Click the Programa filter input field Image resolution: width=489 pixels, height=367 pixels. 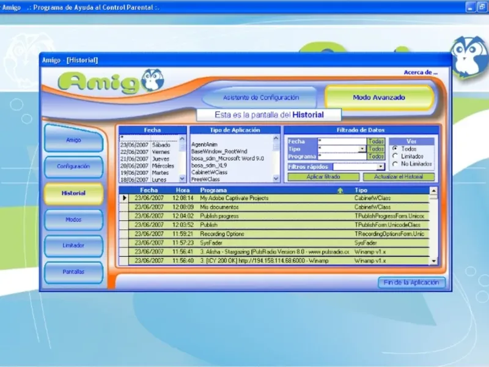[x=342, y=157]
